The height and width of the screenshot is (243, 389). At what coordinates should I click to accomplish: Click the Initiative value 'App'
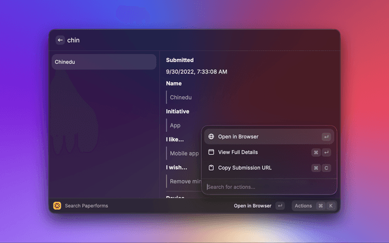click(x=175, y=125)
